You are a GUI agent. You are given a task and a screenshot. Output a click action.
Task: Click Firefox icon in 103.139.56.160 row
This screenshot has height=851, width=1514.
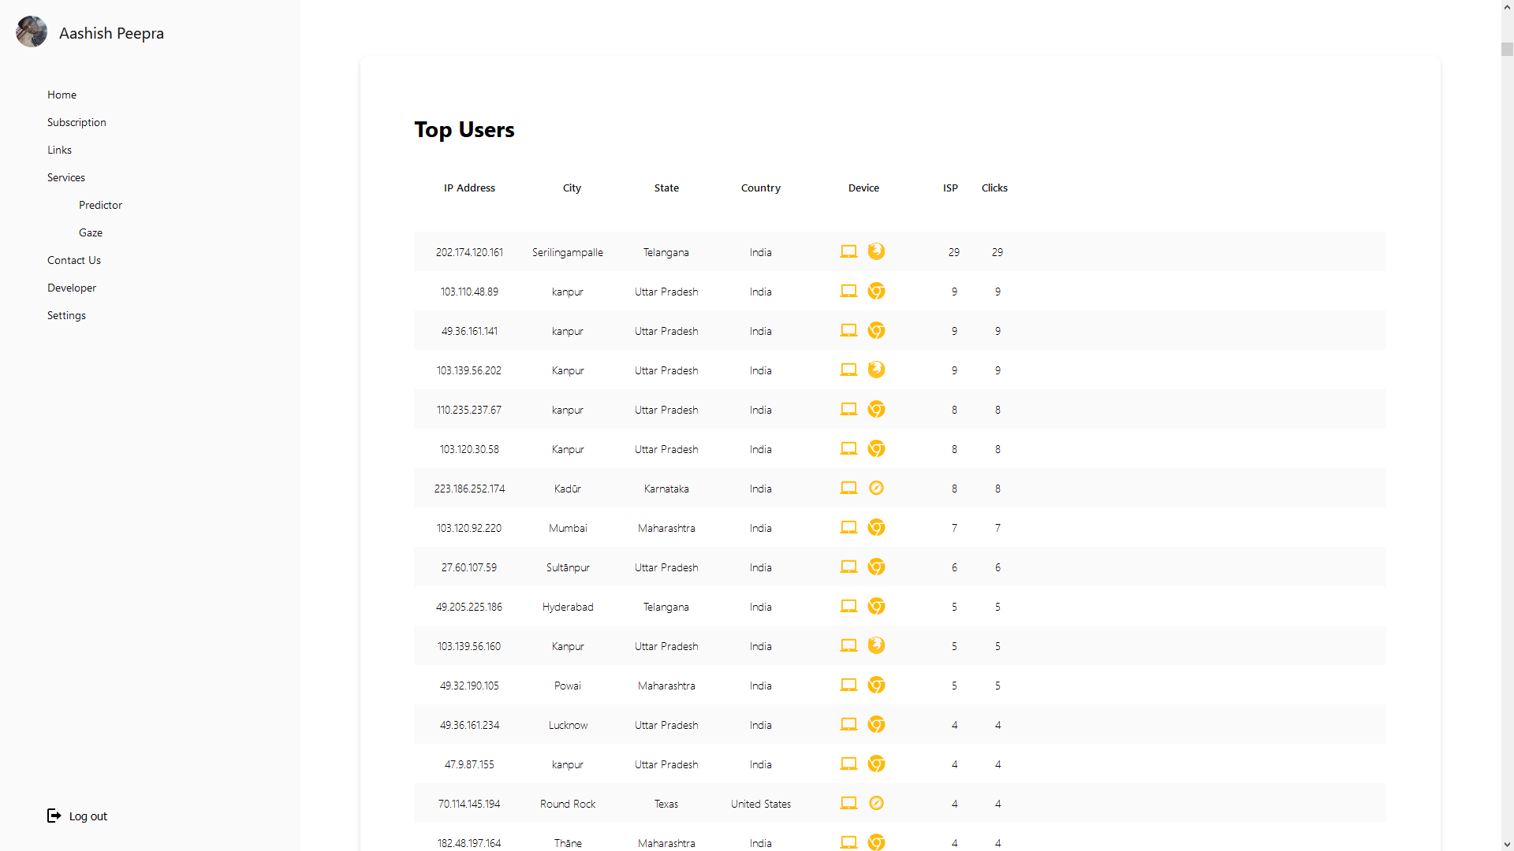(x=876, y=645)
